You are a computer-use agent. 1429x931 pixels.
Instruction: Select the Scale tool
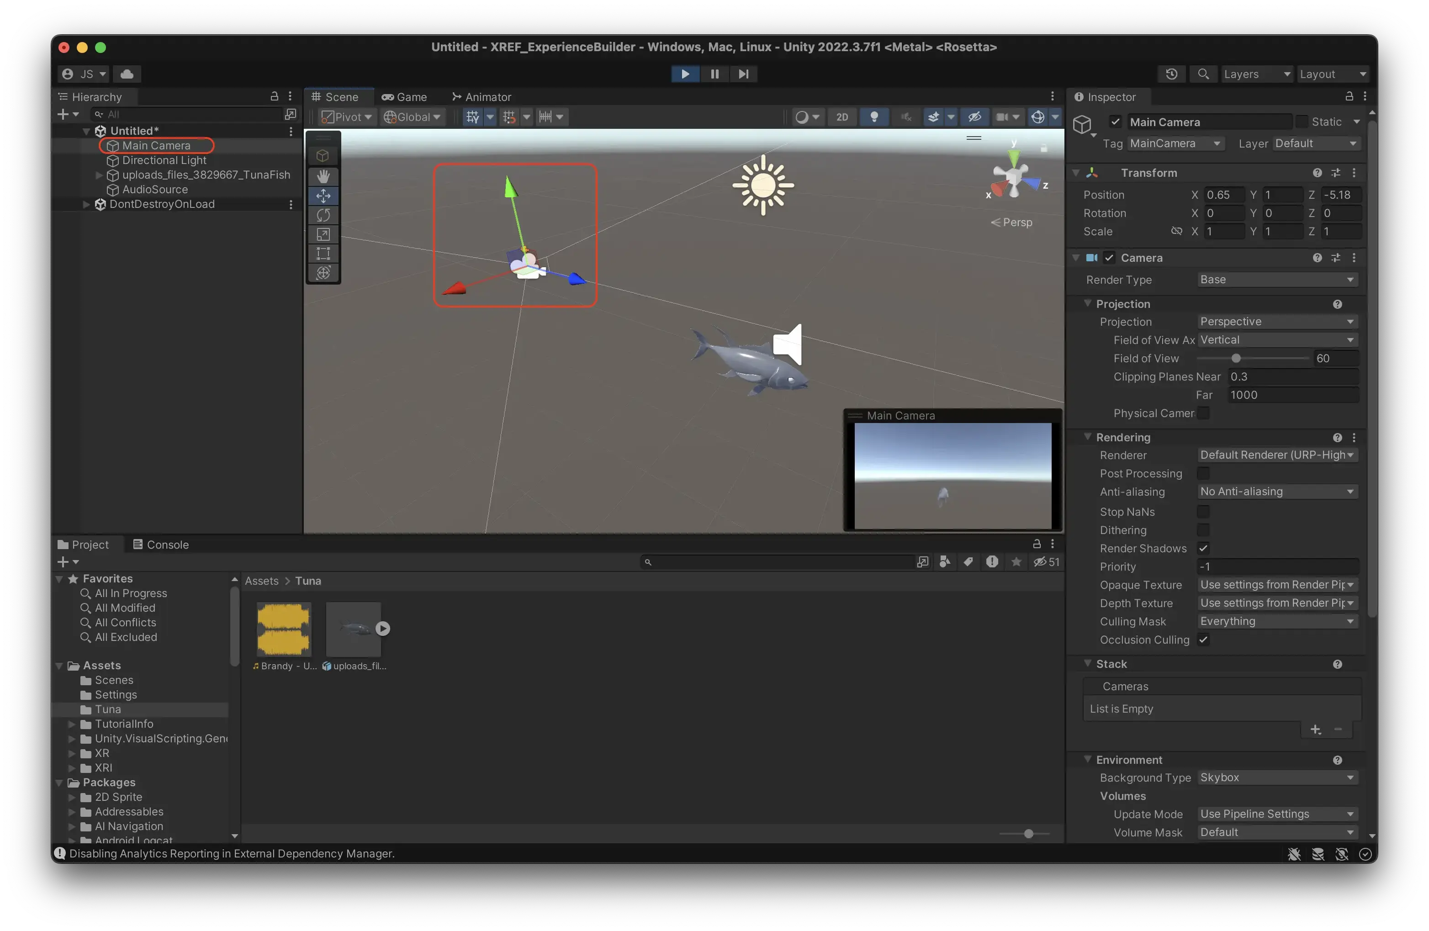(x=323, y=234)
